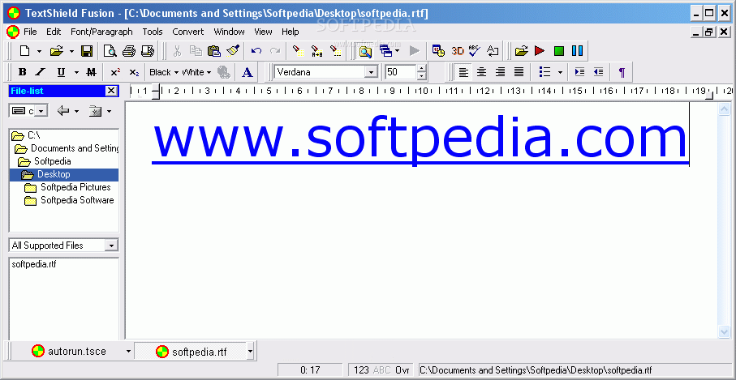Click the blue pause bars icon
This screenshot has width=736, height=380.
[x=577, y=50]
